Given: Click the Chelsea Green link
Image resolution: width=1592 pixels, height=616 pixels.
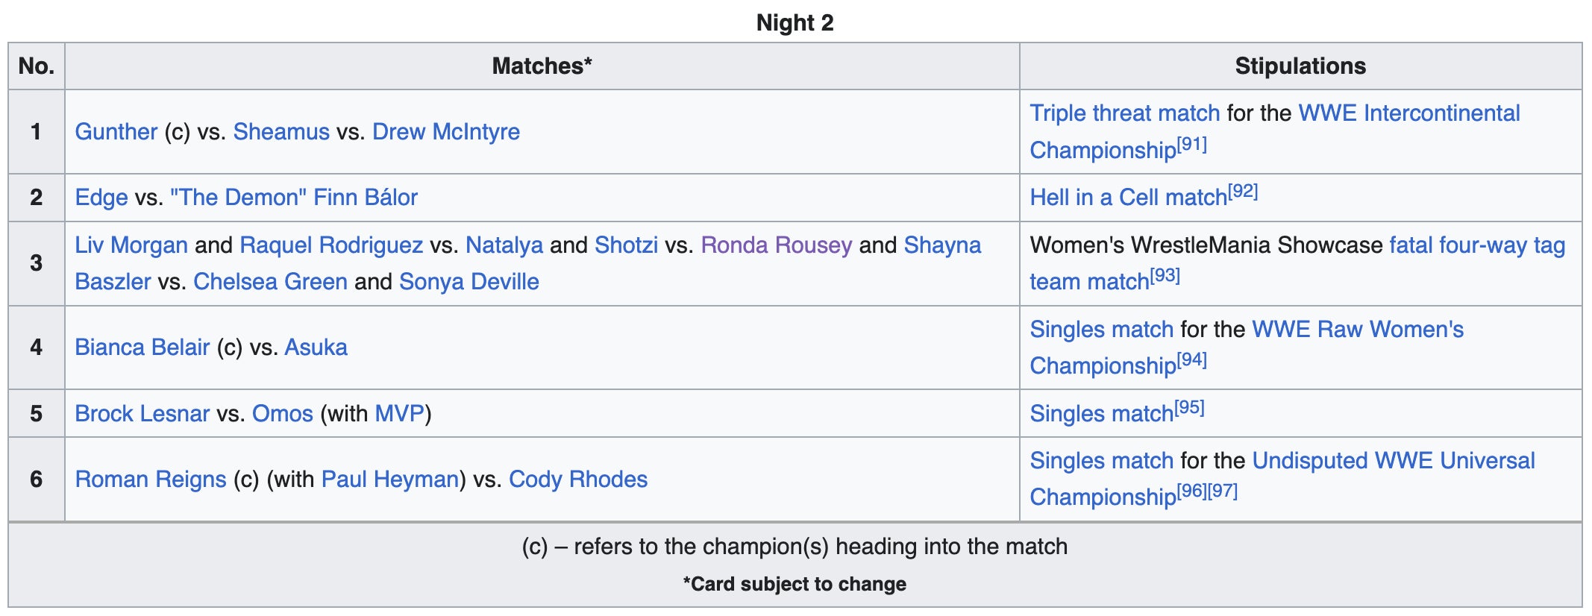Looking at the screenshot, I should tap(270, 282).
